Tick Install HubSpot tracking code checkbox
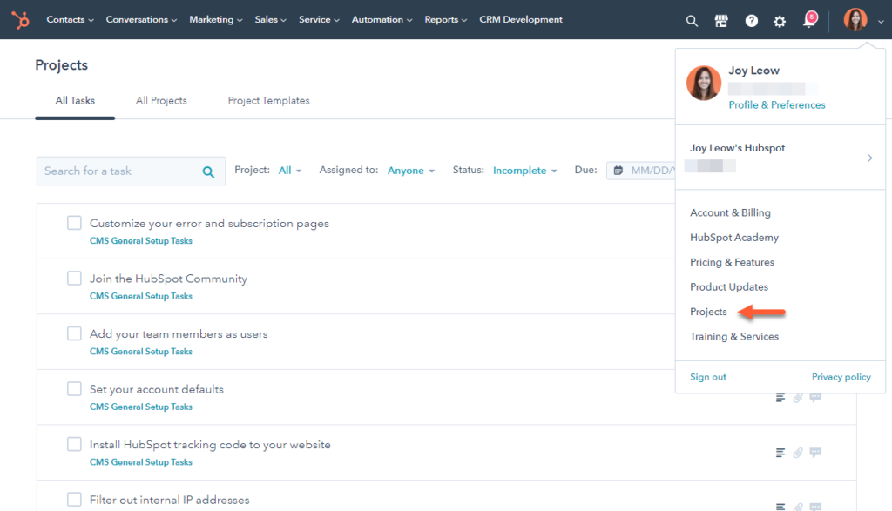This screenshot has width=892, height=511. (x=75, y=444)
